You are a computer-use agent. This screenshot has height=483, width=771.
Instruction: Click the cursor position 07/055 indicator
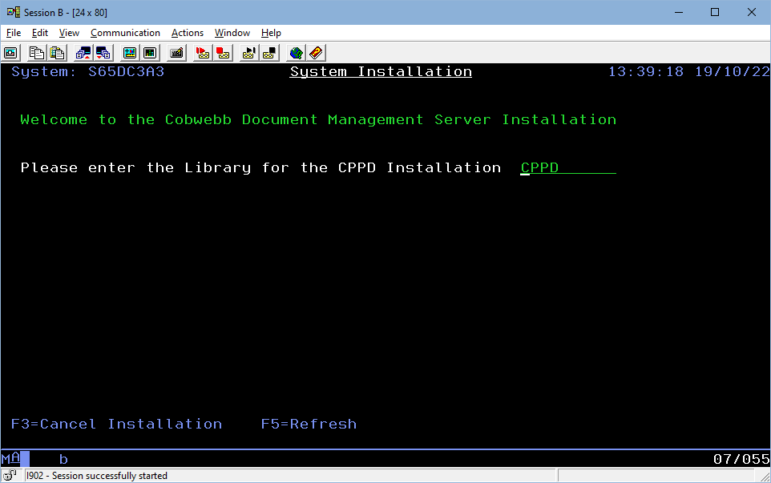(x=741, y=459)
